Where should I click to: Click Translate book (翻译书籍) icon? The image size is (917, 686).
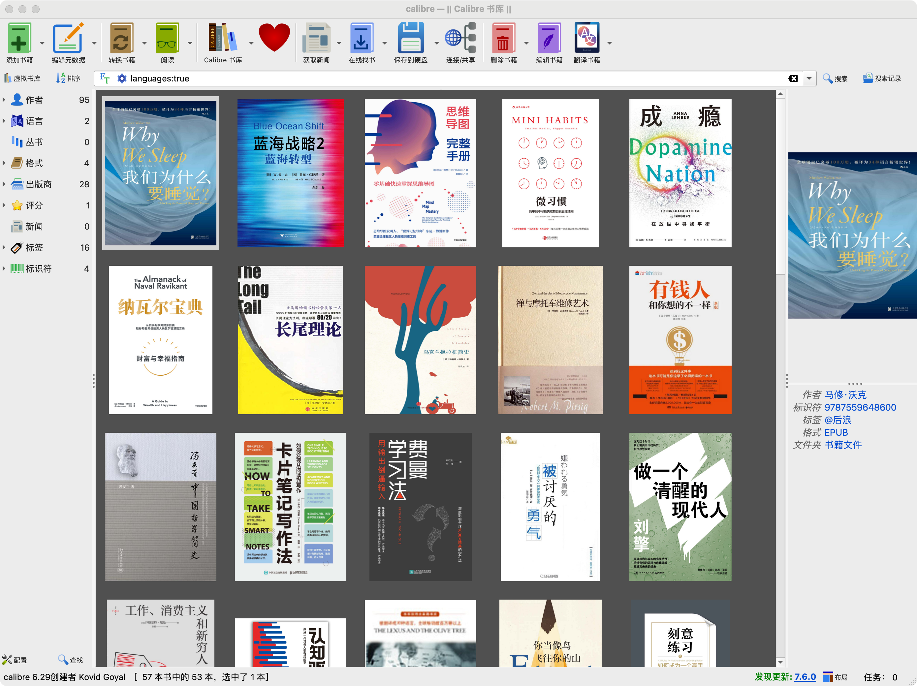(x=586, y=38)
